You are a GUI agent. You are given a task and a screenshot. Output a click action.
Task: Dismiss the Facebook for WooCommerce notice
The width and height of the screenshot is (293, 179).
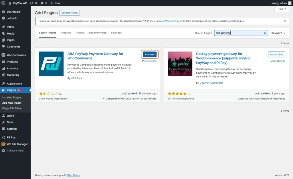click(x=285, y=21)
